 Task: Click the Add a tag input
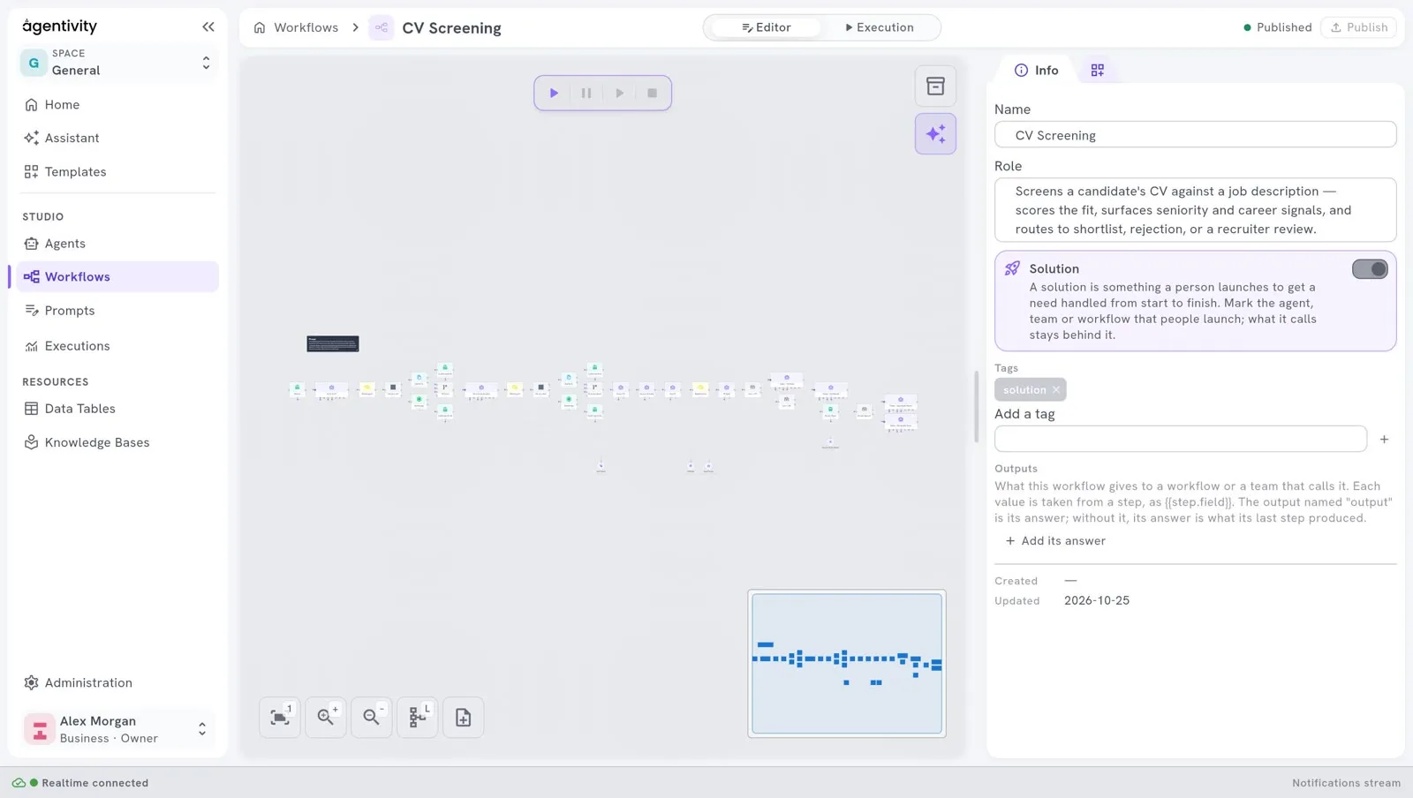[1181, 439]
